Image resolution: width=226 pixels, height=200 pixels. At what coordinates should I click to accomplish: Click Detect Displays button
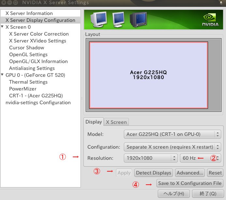(x=154, y=173)
